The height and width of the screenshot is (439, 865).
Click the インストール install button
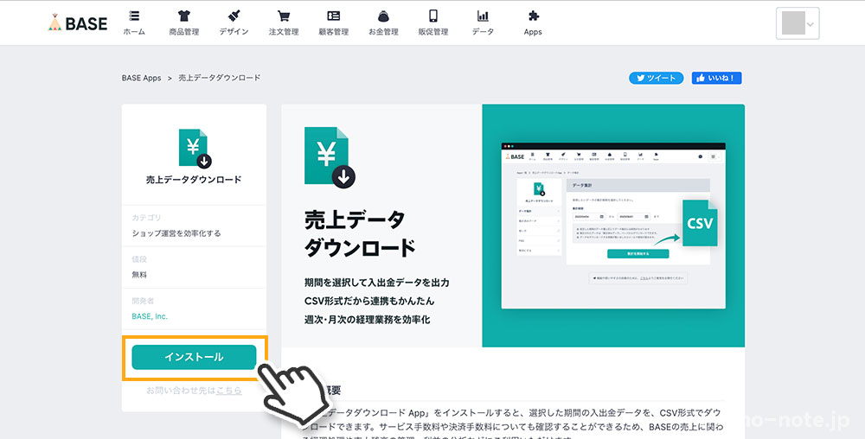194,357
